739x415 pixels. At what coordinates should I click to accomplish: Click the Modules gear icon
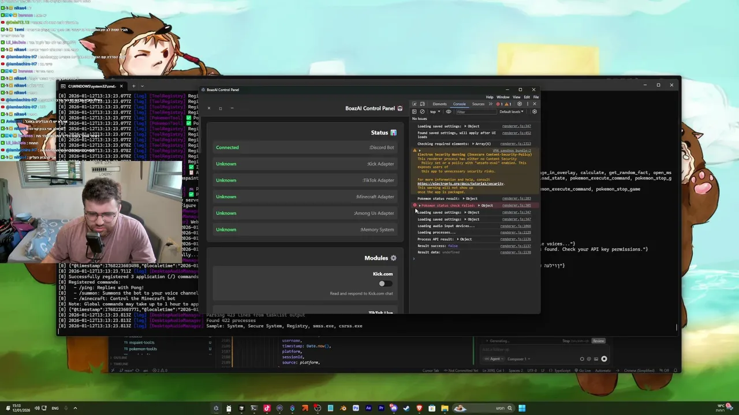coord(393,258)
